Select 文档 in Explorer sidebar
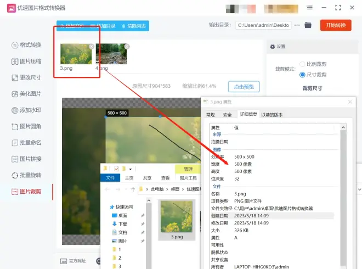The image size is (362, 269). [120, 232]
